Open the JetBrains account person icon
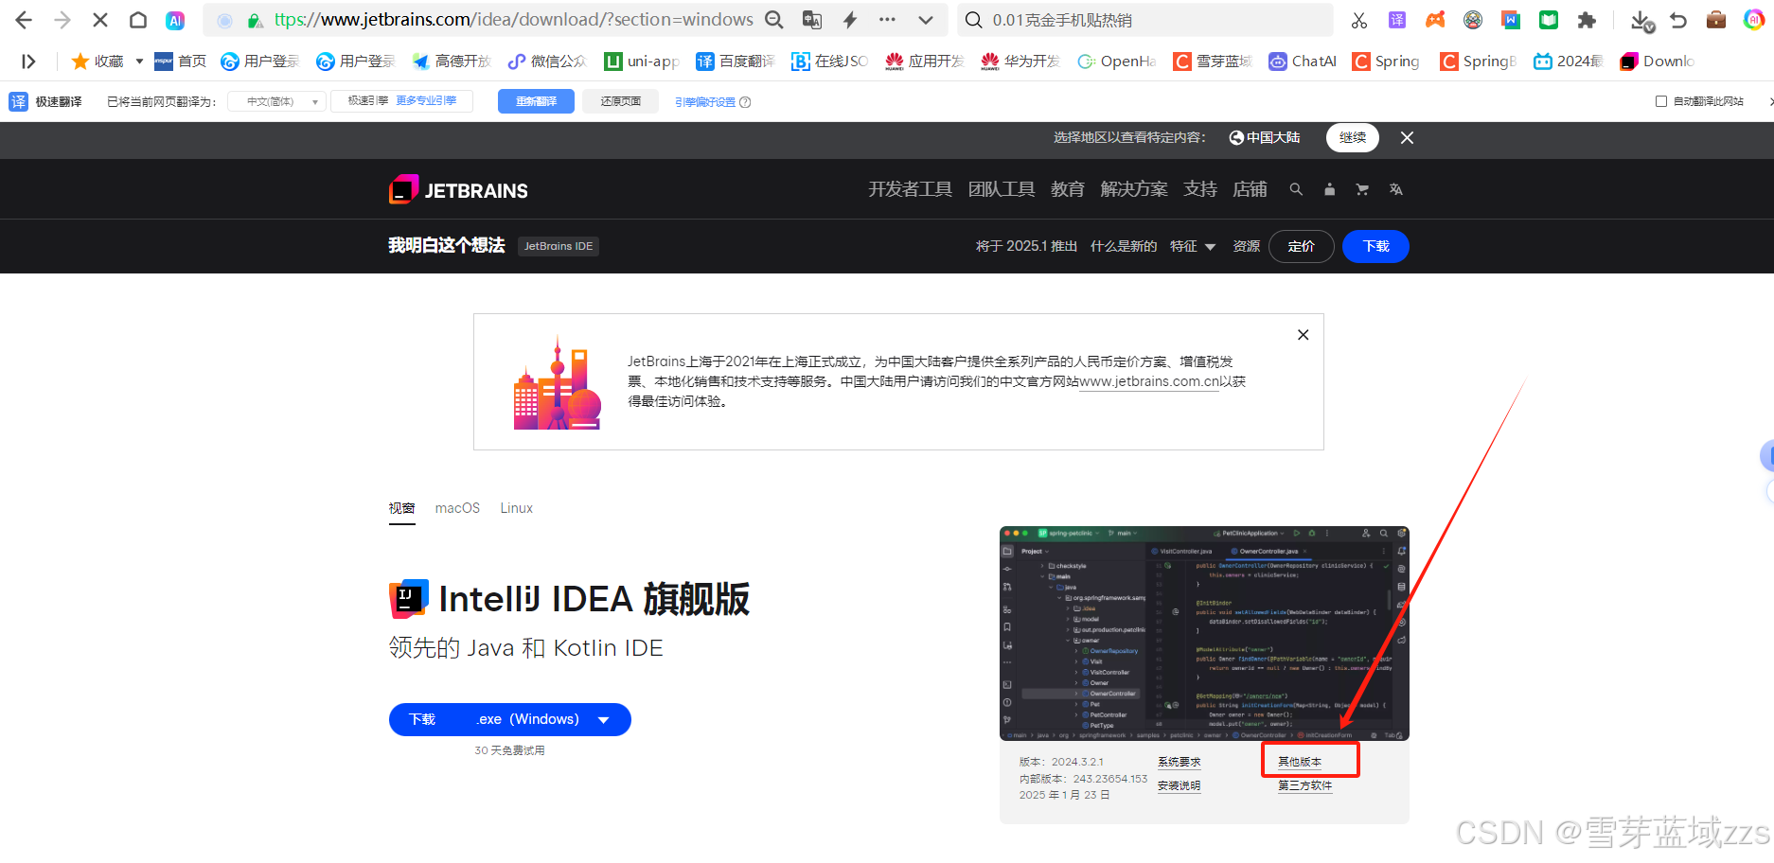 [x=1329, y=189]
